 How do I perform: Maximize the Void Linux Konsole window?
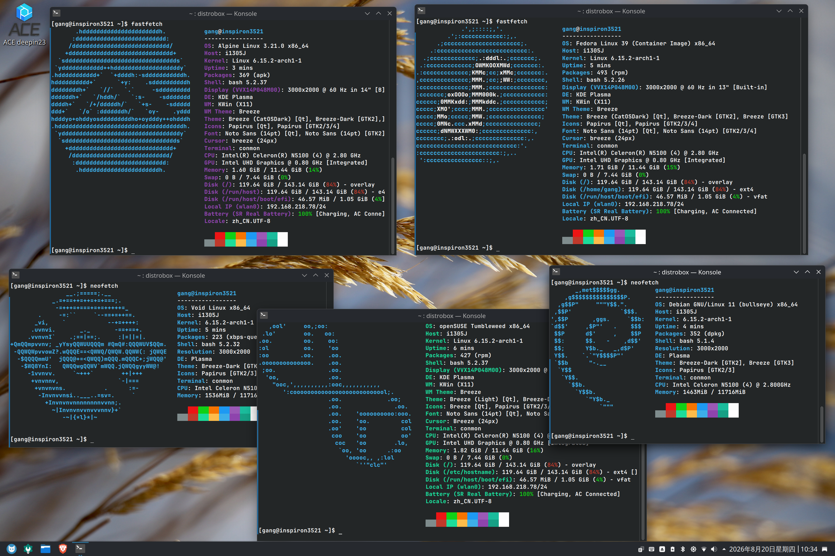(x=315, y=275)
